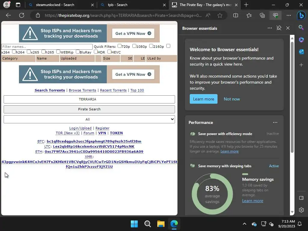
Task: Click top Get a VPN Now banner button
Action: pos(133,33)
